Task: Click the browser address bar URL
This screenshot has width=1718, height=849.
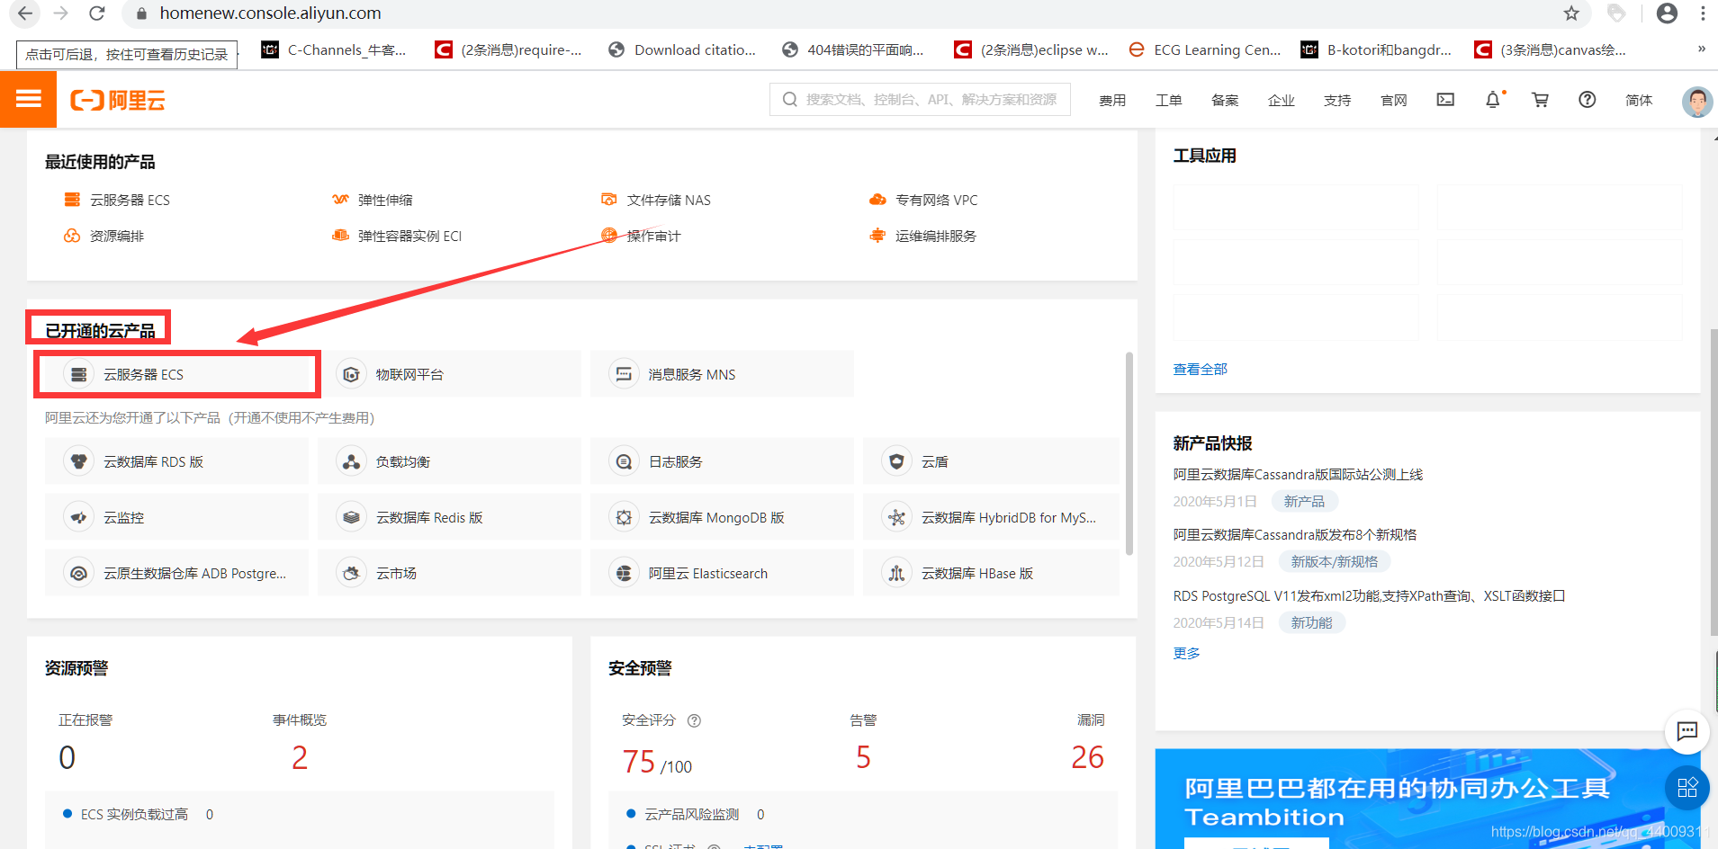Action: [x=270, y=13]
